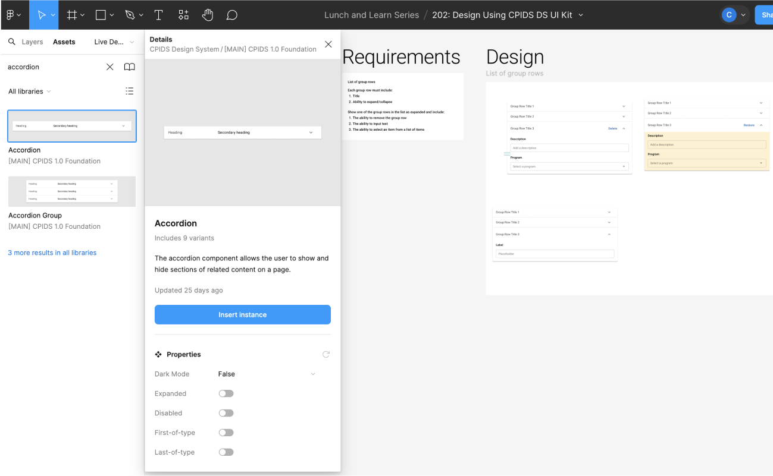Open 3 more results in all libraries
This screenshot has width=773, height=476.
pos(52,253)
